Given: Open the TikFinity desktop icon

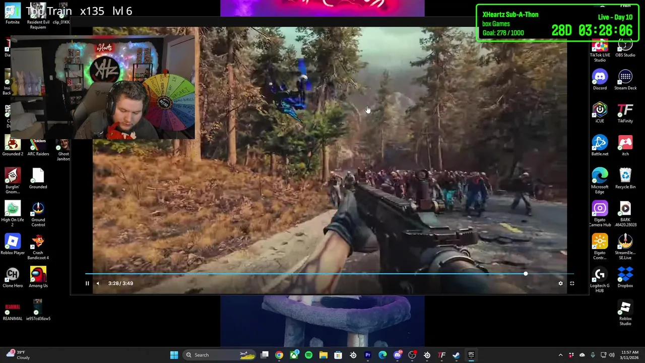Looking at the screenshot, I should tap(625, 113).
